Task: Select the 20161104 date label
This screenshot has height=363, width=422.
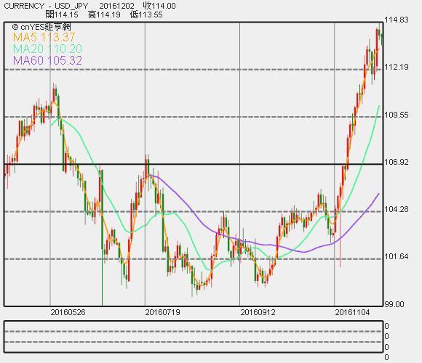Action: click(352, 312)
